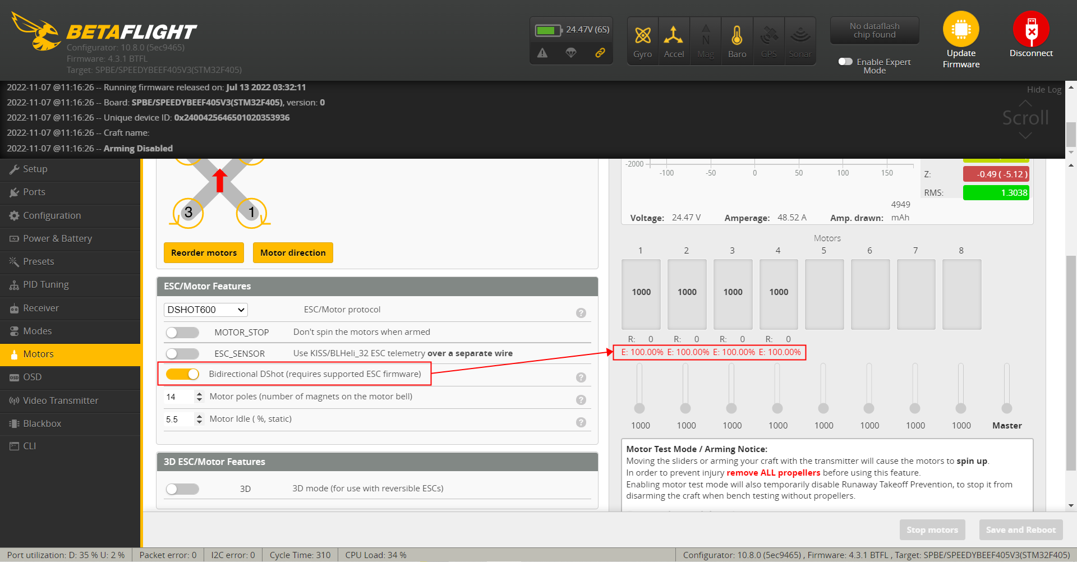Viewport: 1077px width, 562px height.
Task: Toggle the MOTOR_STOP switch
Action: tap(182, 333)
